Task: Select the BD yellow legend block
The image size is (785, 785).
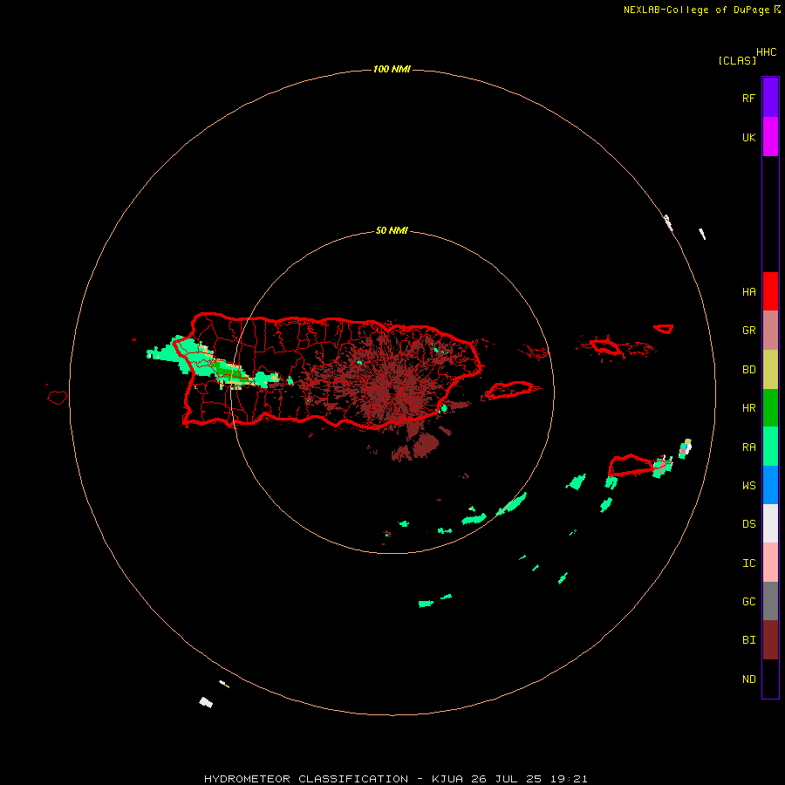Action: coord(770,370)
